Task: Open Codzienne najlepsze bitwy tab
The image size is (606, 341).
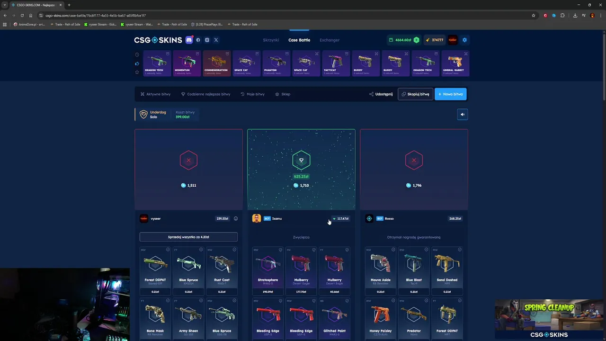Action: [205, 94]
